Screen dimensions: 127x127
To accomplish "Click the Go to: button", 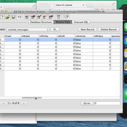I will 87,103.
